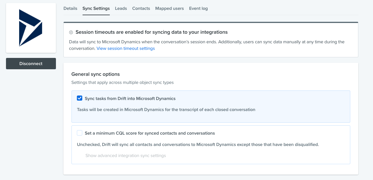Click the Sync tasks from Drift label
373x180 pixels.
130,98
